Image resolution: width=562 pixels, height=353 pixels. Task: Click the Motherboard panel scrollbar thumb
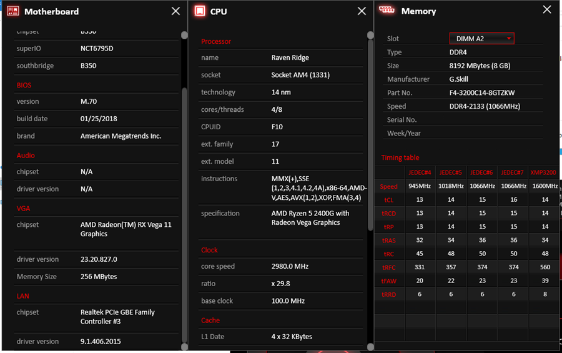(x=184, y=187)
